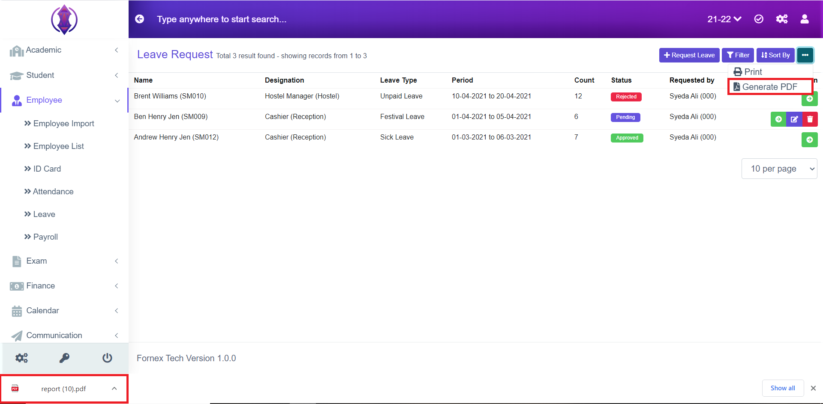Click the Status column header
This screenshot has height=404, width=823.
[x=621, y=80]
